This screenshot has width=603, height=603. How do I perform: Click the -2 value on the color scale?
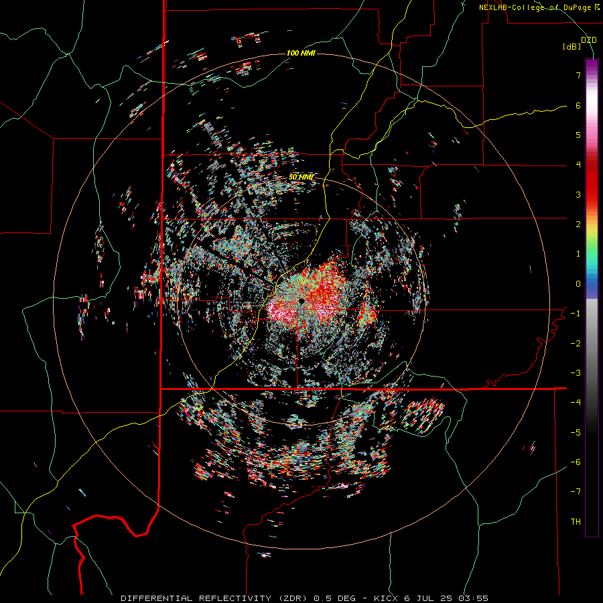click(x=576, y=344)
